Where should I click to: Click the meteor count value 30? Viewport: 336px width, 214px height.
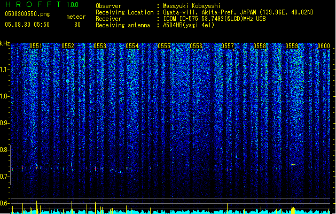click(x=77, y=25)
